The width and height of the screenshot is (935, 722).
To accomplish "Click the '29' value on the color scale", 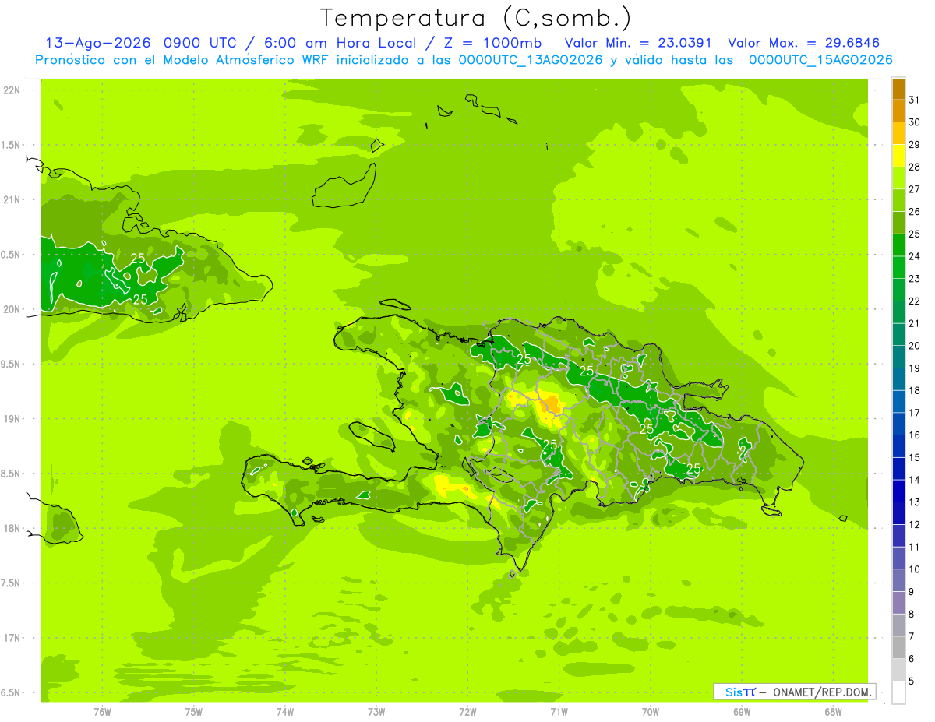I will (x=915, y=145).
